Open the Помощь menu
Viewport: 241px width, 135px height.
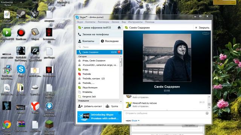[x=150, y=22]
